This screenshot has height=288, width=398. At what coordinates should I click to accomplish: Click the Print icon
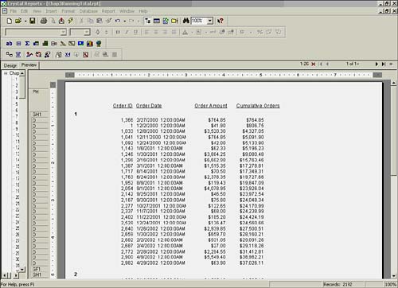tap(44, 21)
